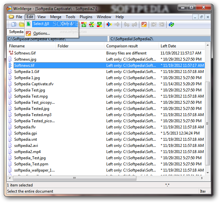The width and height of the screenshot is (220, 203).
Task: Select the highlighted Softnews.tif row
Action: tap(106, 66)
